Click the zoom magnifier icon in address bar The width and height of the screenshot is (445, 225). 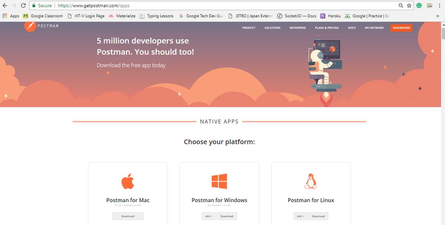(401, 6)
